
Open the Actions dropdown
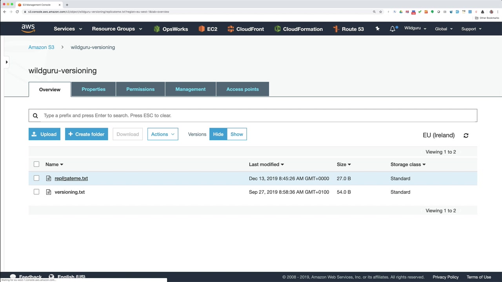pyautogui.click(x=163, y=134)
